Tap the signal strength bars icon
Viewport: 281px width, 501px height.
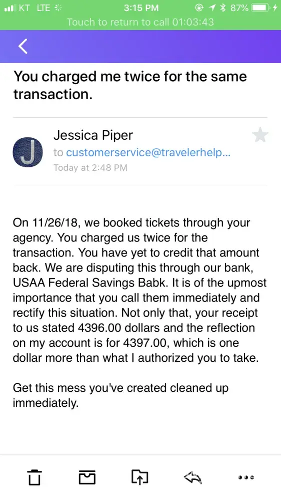pyautogui.click(x=10, y=8)
